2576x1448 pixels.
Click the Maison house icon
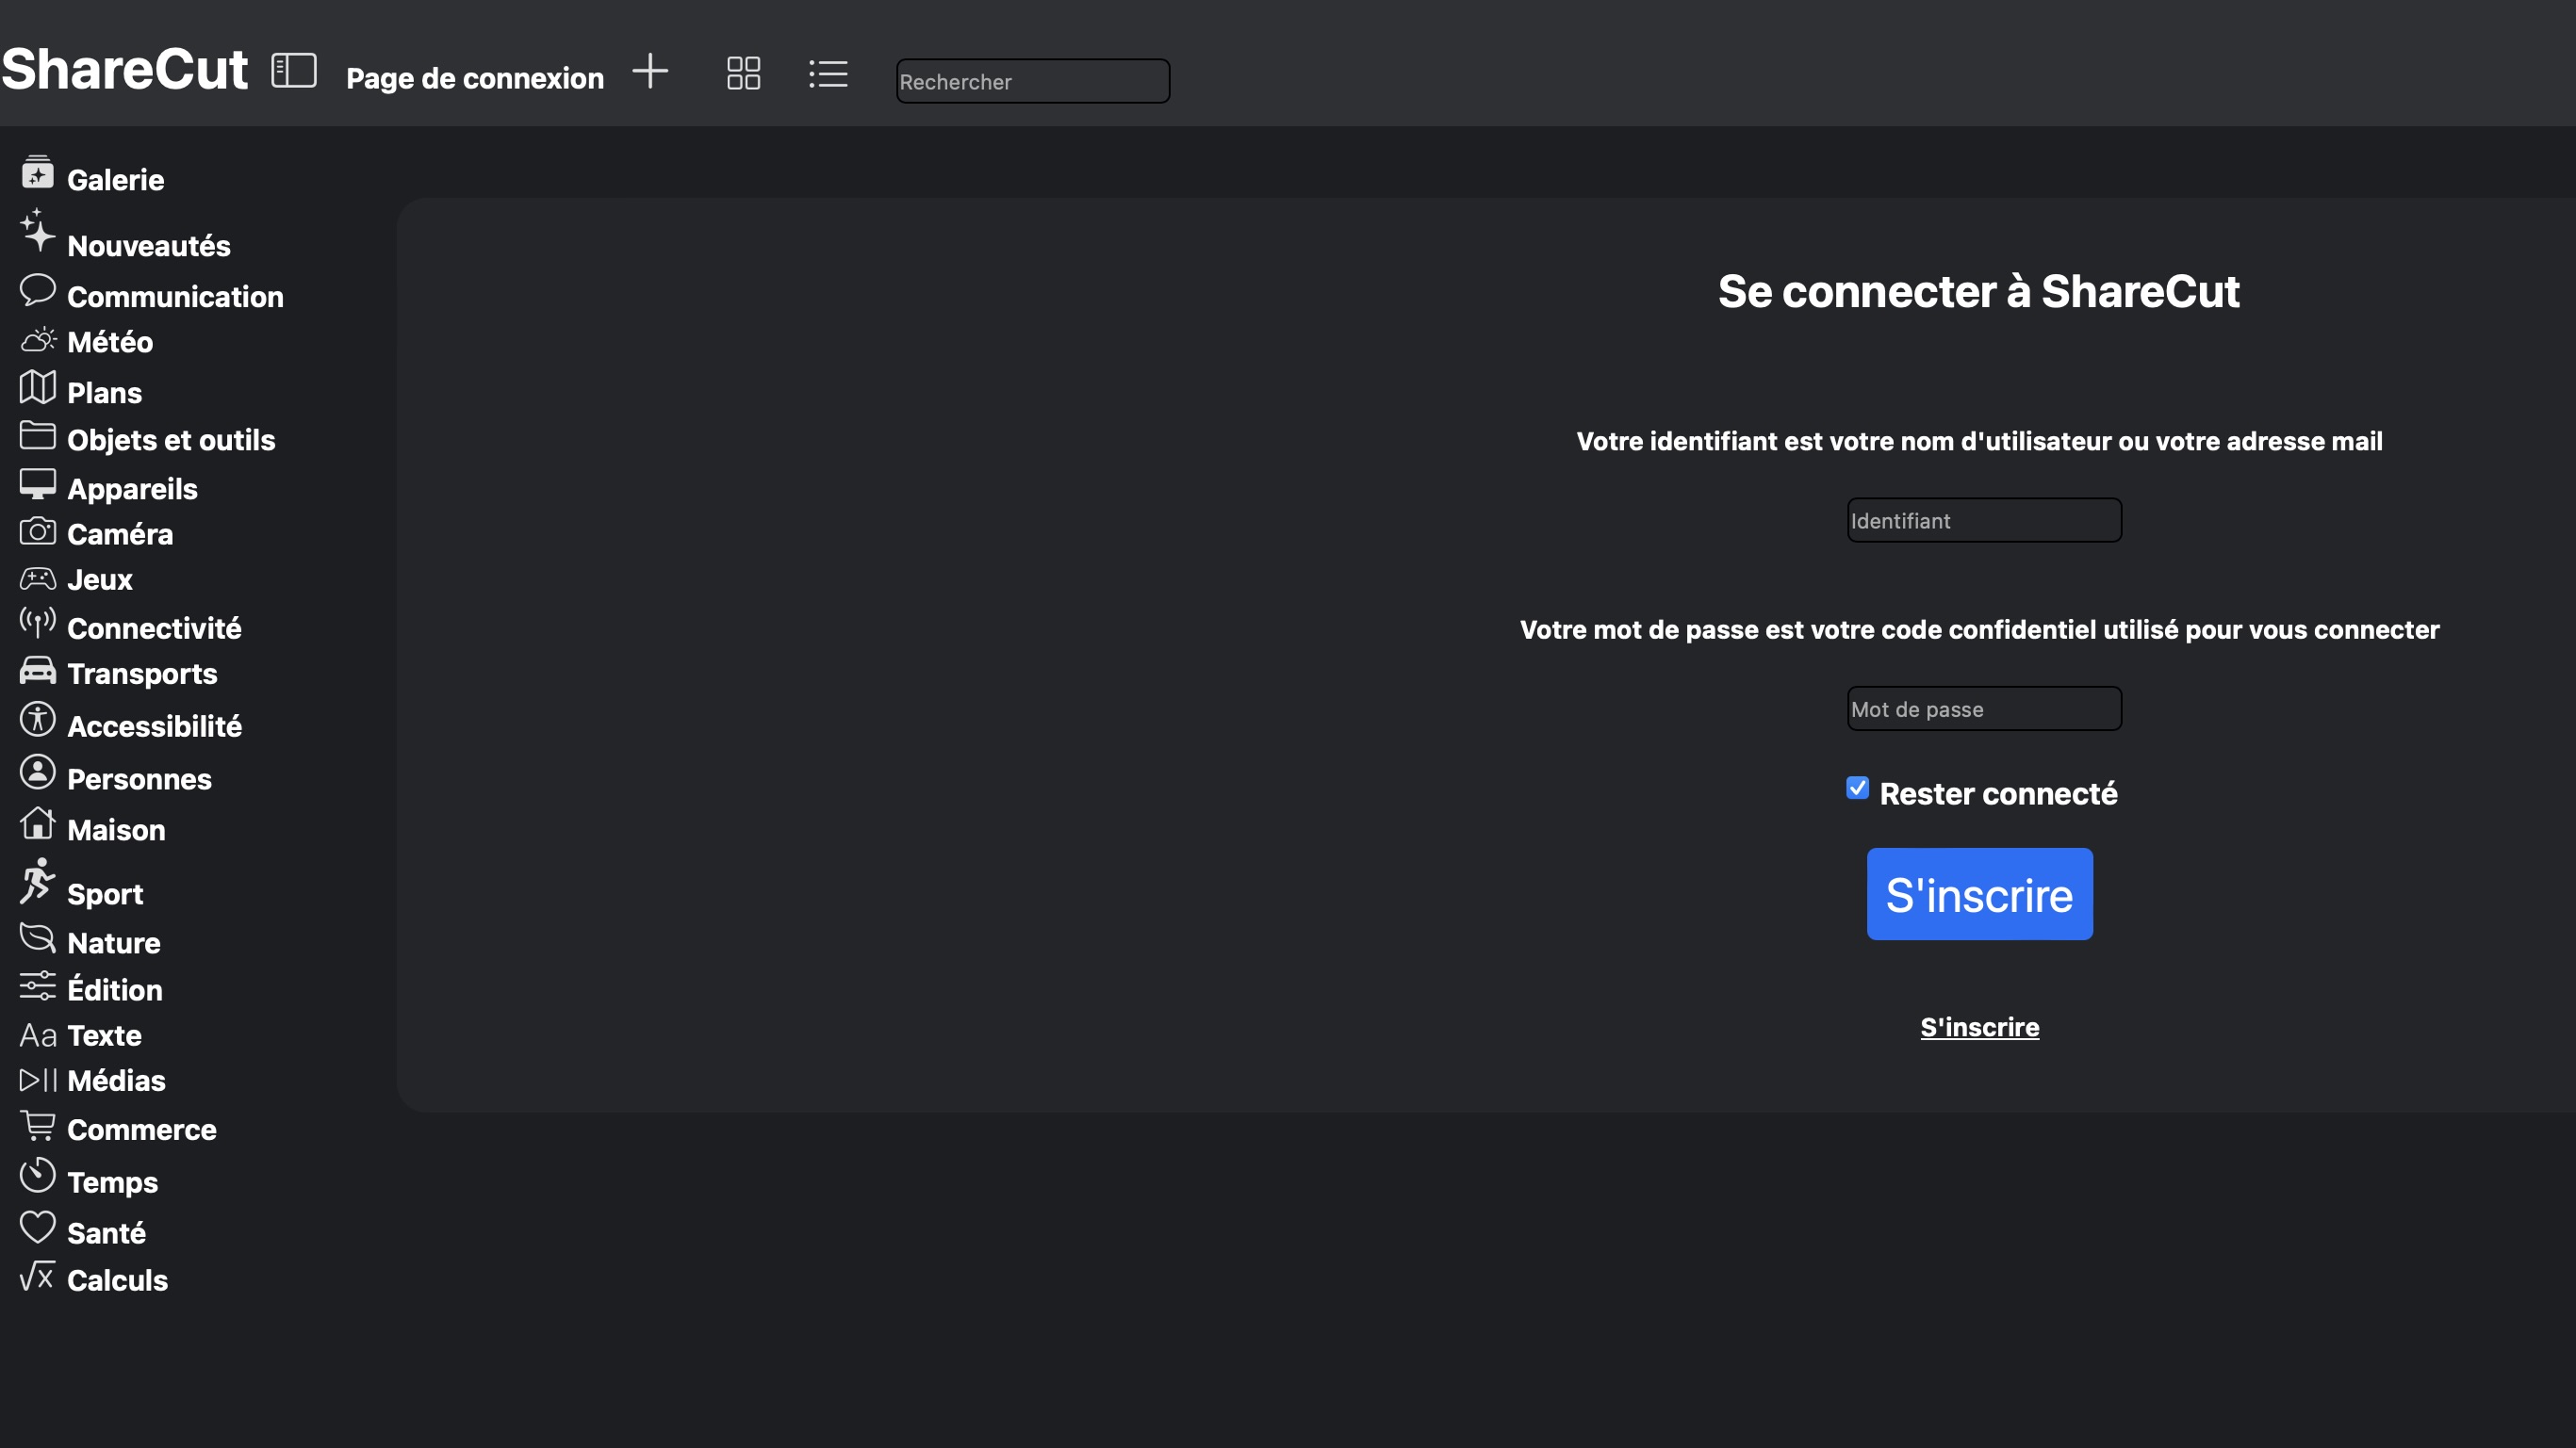[x=38, y=822]
